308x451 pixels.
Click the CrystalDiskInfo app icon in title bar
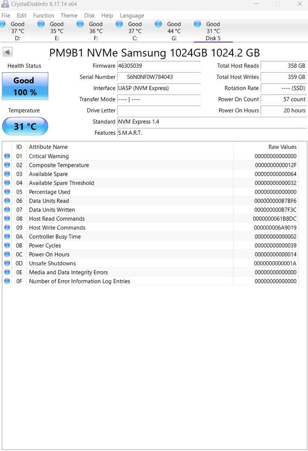pyautogui.click(x=5, y=4)
